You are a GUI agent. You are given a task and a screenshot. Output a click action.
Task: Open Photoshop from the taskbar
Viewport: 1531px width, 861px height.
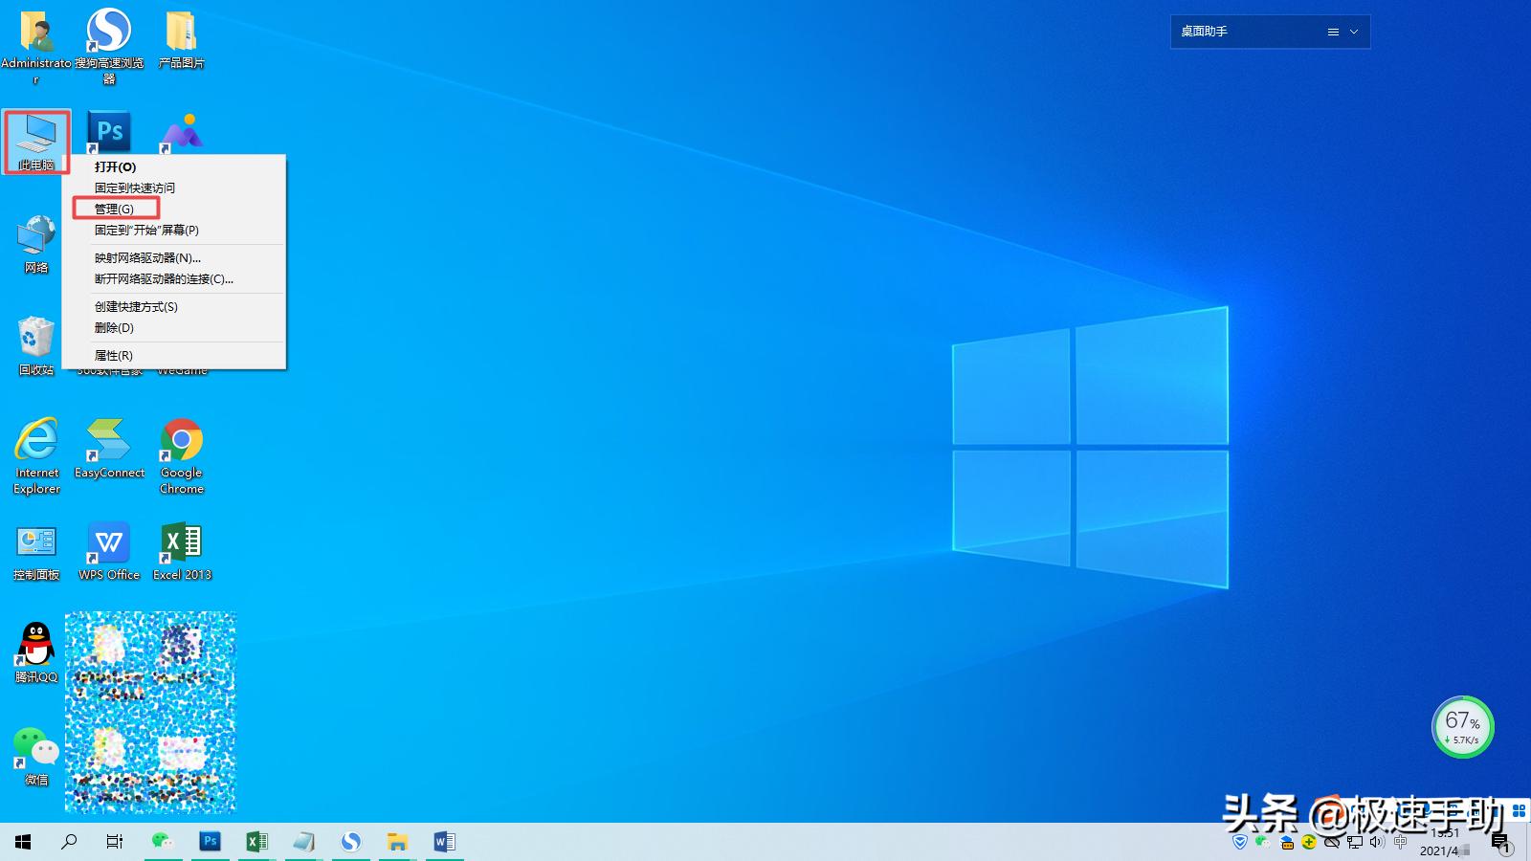click(x=210, y=842)
